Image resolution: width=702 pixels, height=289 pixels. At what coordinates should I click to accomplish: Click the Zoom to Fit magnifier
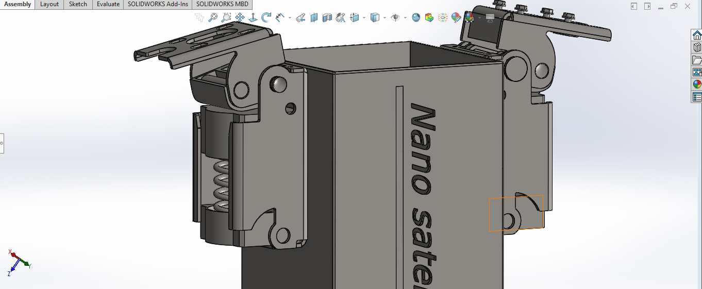pyautogui.click(x=213, y=18)
